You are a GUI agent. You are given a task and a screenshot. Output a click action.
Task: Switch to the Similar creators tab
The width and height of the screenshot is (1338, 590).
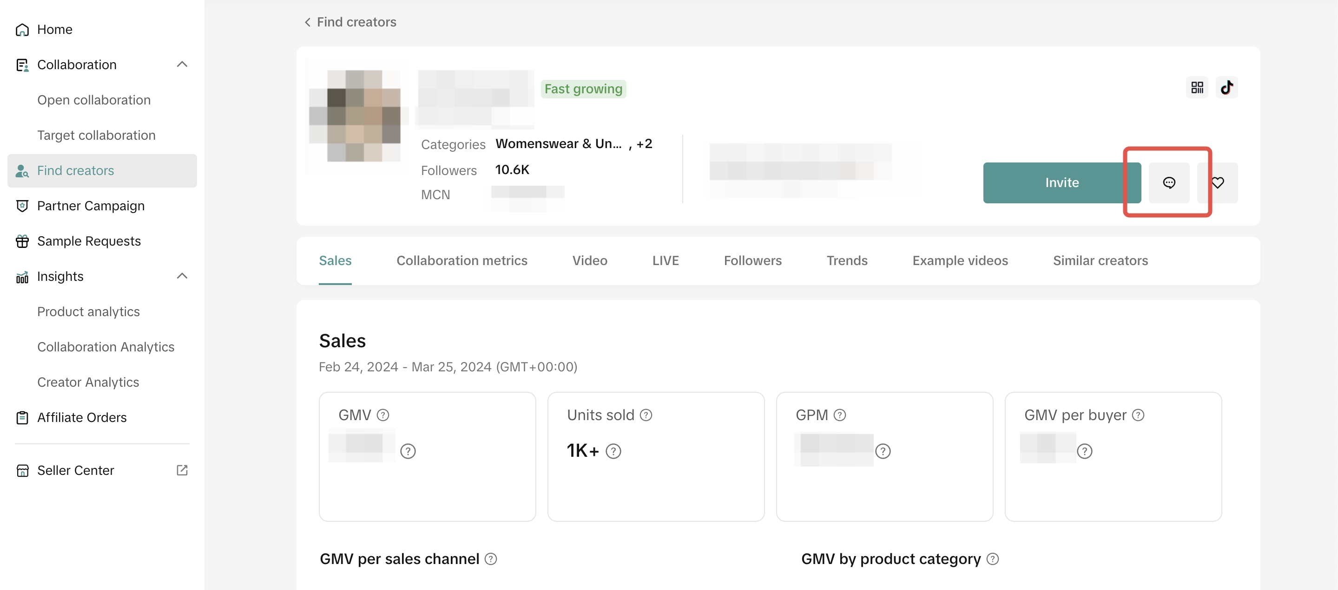point(1100,260)
